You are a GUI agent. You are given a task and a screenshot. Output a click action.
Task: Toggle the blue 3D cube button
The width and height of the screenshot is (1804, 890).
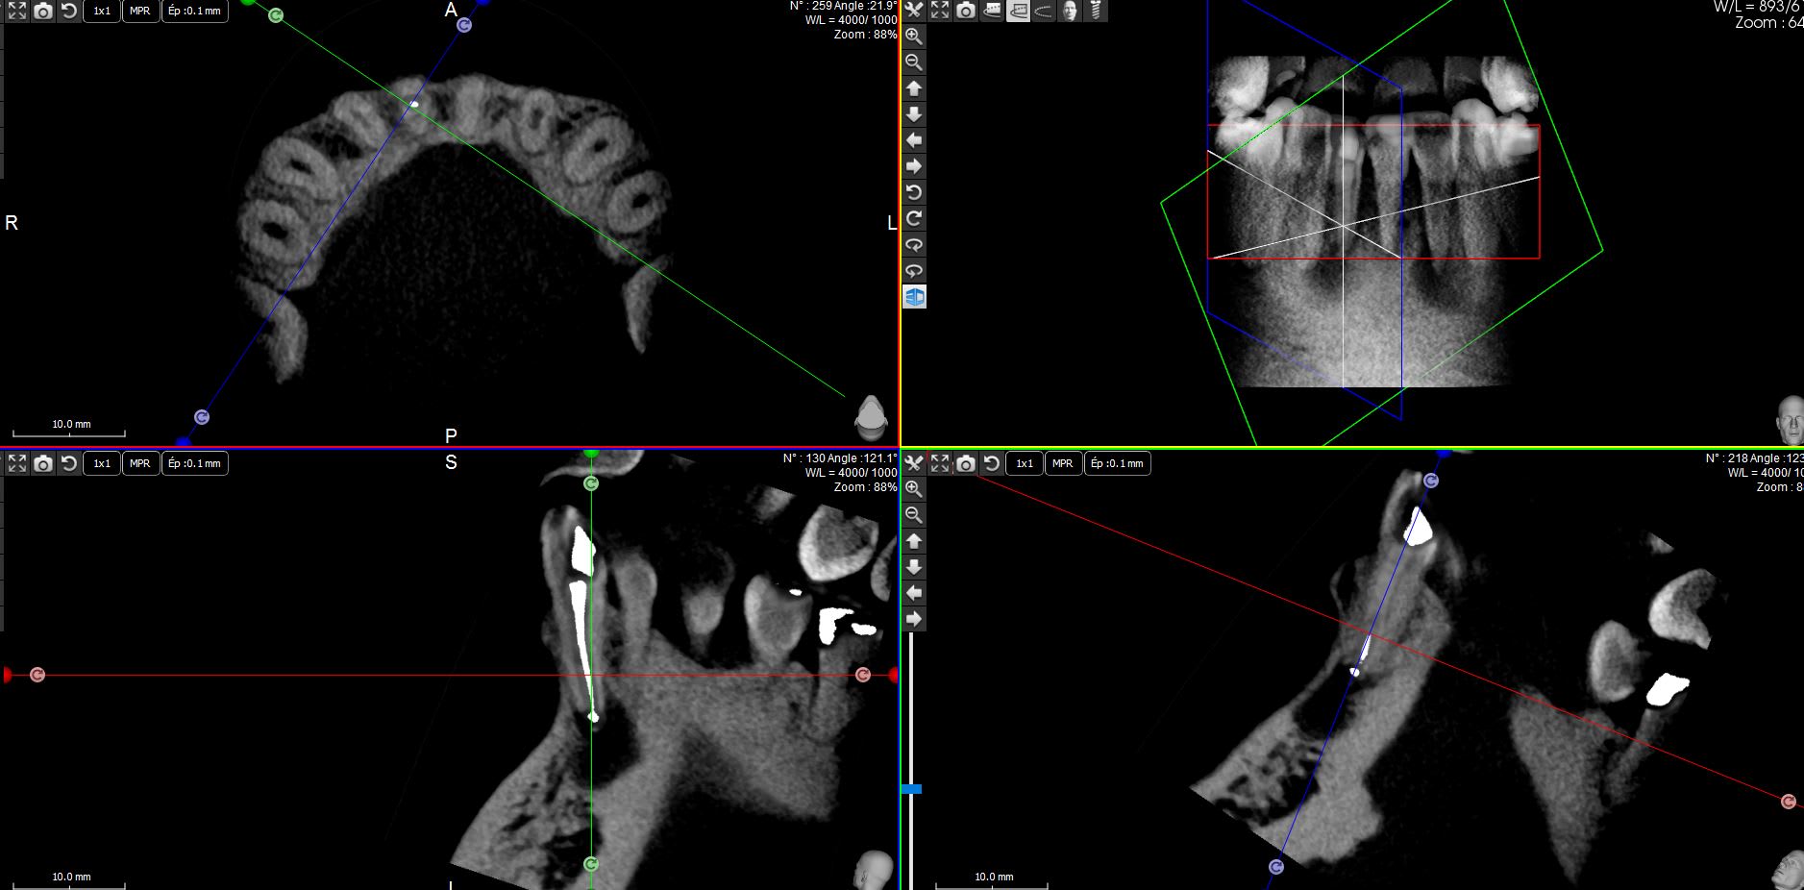click(914, 297)
